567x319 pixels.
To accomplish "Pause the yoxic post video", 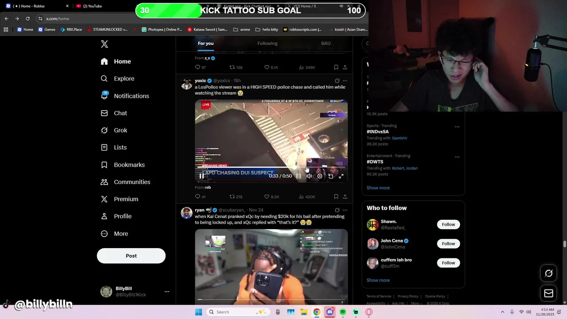I will (x=202, y=176).
